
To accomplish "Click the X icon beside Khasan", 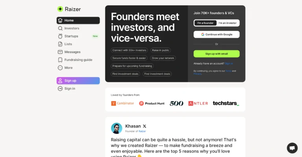I will [x=144, y=126].
